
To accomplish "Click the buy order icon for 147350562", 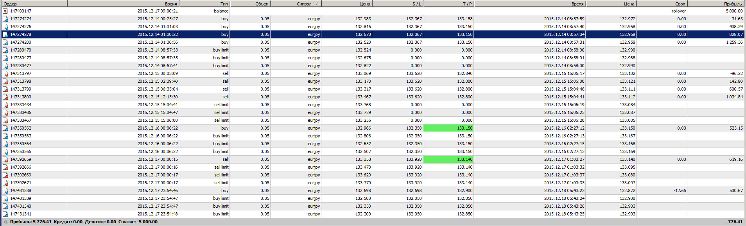I will (x=5, y=128).
